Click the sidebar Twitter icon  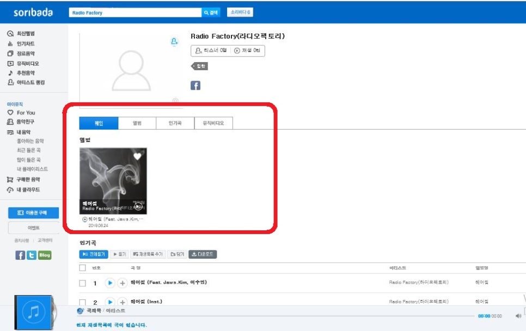pos(32,255)
